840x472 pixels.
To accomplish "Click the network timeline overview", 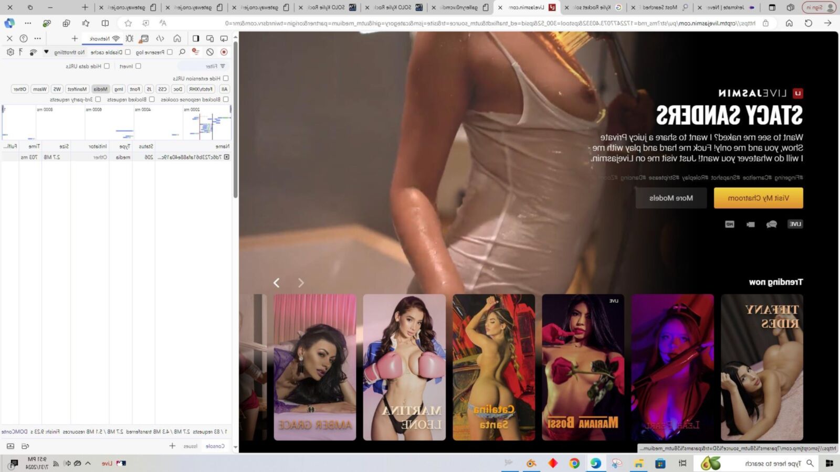I will click(x=116, y=122).
